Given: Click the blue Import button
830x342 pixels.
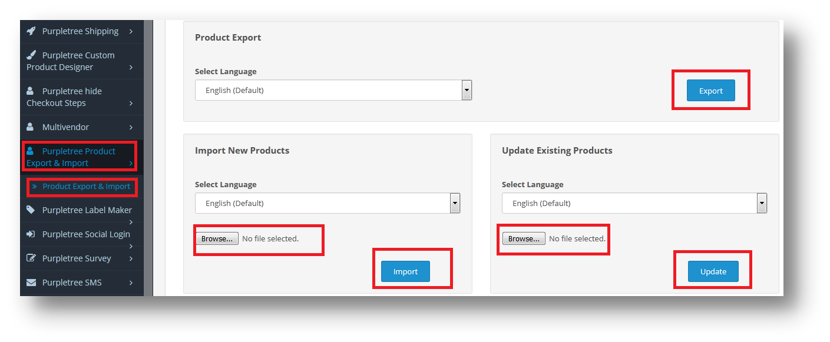Looking at the screenshot, I should click(405, 271).
